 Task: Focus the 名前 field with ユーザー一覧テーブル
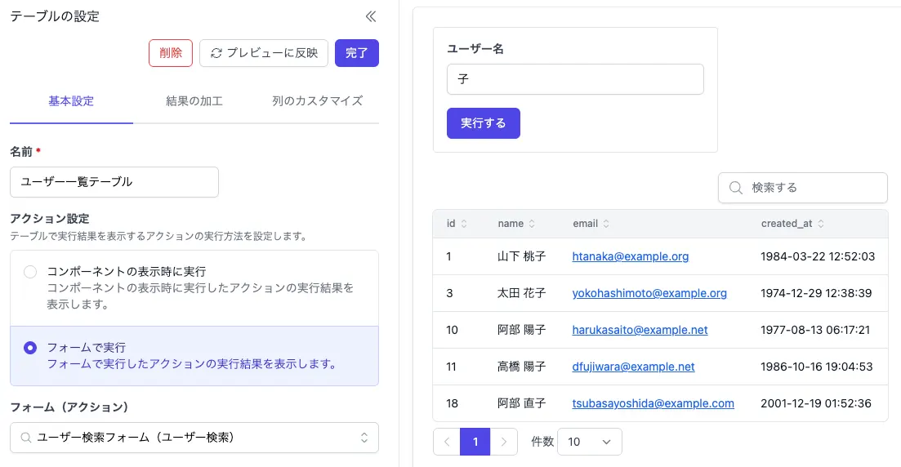click(x=114, y=182)
